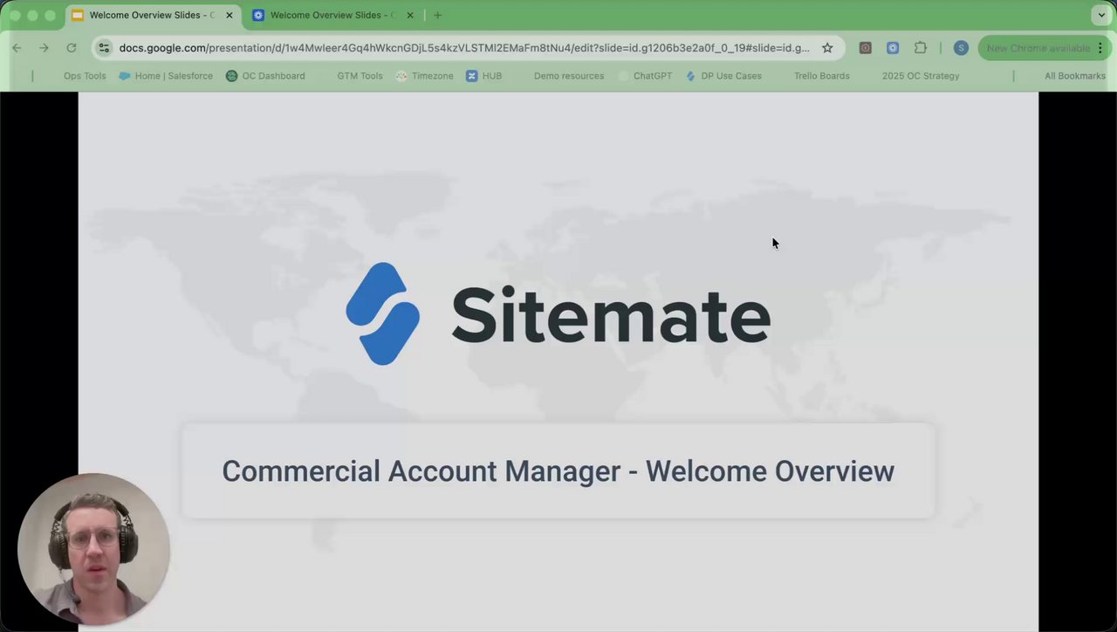1117x632 pixels.
Task: Click the browser back arrow
Action: point(17,48)
